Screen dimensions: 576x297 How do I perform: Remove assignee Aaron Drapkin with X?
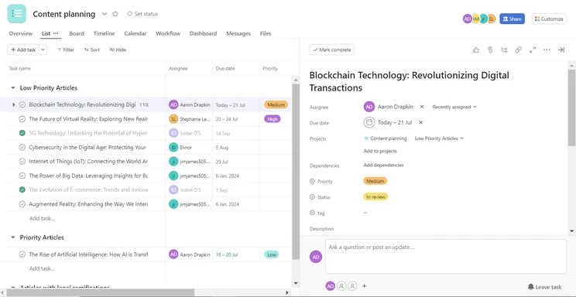click(422, 107)
